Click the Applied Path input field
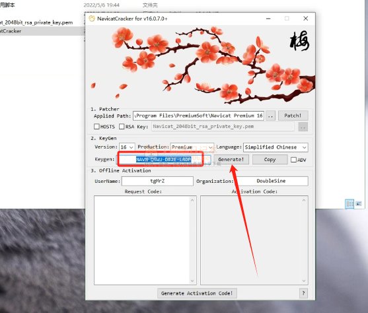This screenshot has width=368, height=313. (199, 116)
